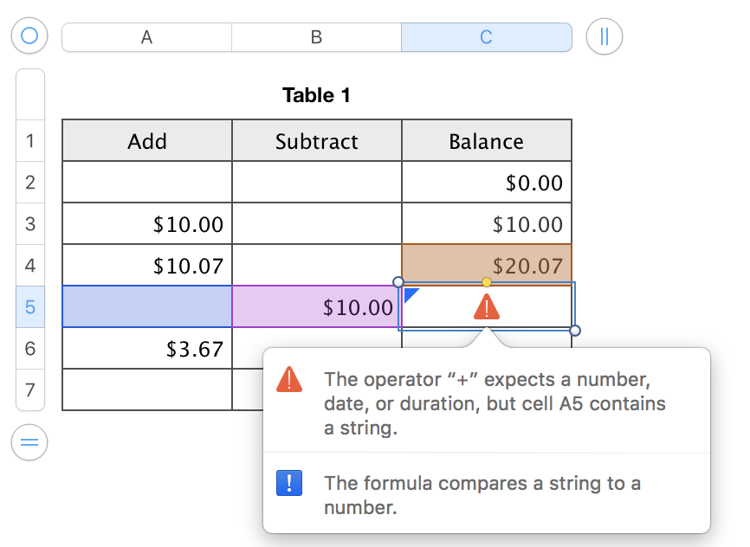Viewport: 750px width, 547px height.
Task: Select the orange-highlighted $20.07 cell
Action: (486, 266)
